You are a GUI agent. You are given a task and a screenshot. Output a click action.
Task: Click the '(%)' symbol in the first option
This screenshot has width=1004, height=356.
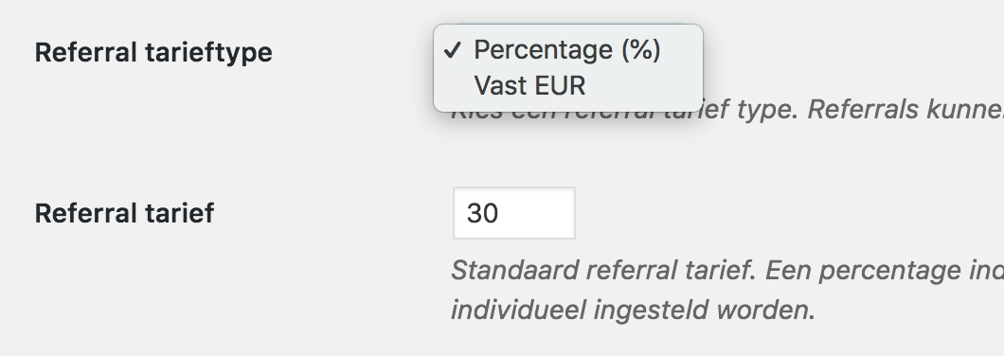(x=640, y=50)
